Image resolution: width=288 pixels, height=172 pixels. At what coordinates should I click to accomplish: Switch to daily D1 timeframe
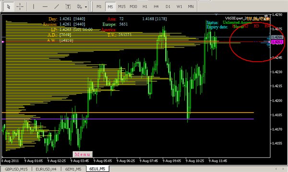point(168,7)
